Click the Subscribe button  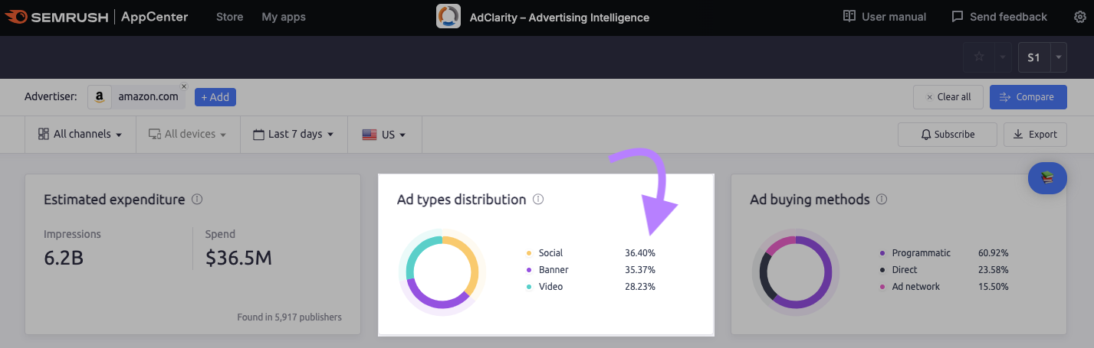(948, 135)
